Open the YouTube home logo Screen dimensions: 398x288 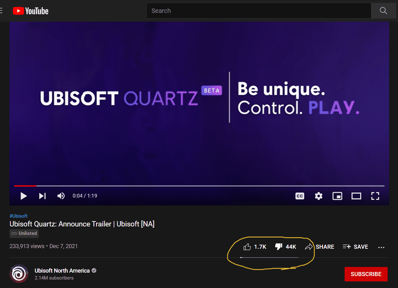(30, 11)
